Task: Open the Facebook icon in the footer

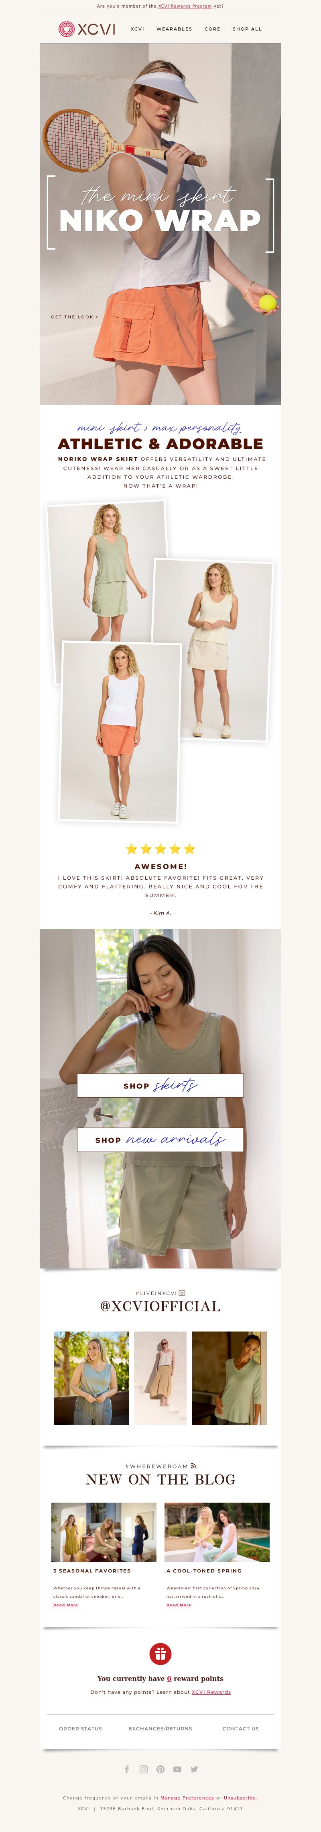Action: coord(127,1769)
